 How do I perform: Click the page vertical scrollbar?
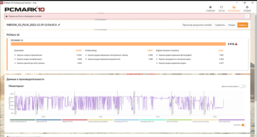coord(256,57)
